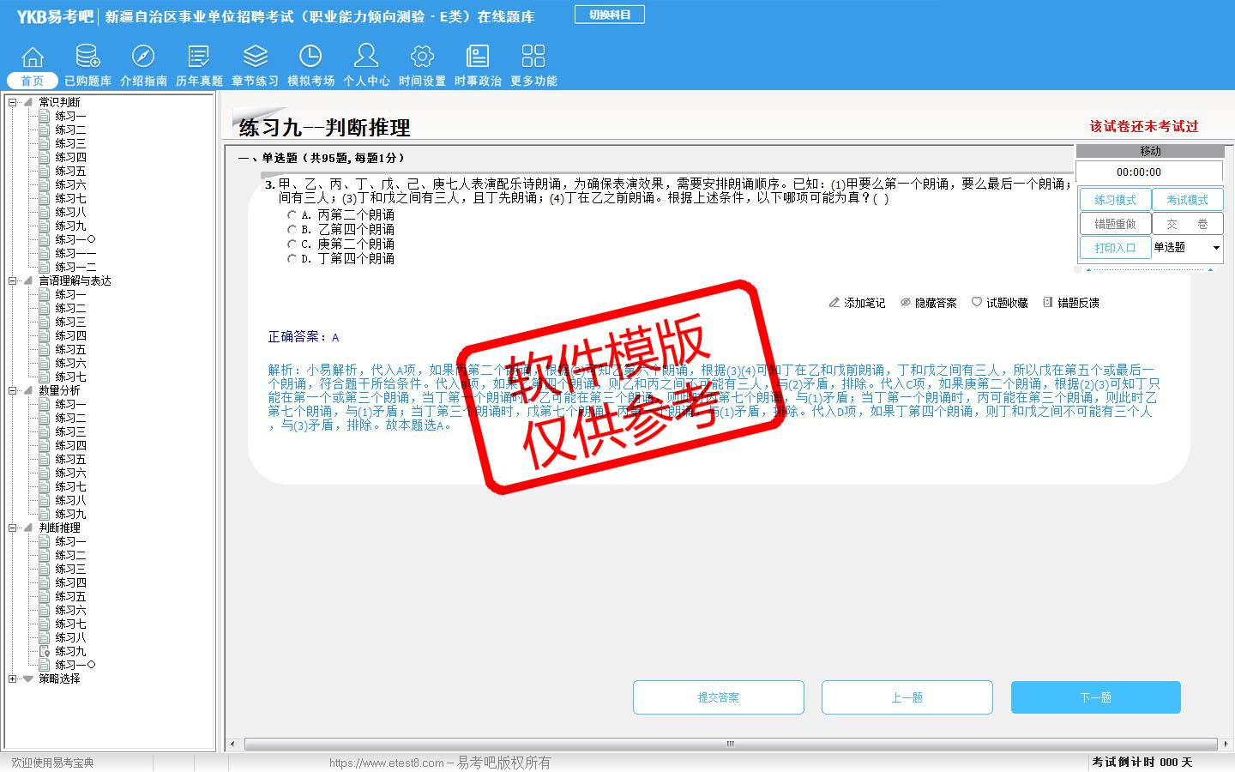Switch to 考试模式 exam mode
The image size is (1235, 772).
1187,200
